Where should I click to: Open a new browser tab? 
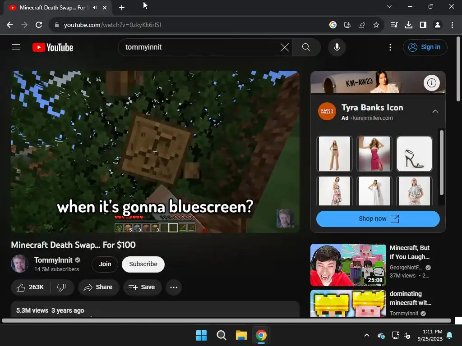tap(122, 8)
